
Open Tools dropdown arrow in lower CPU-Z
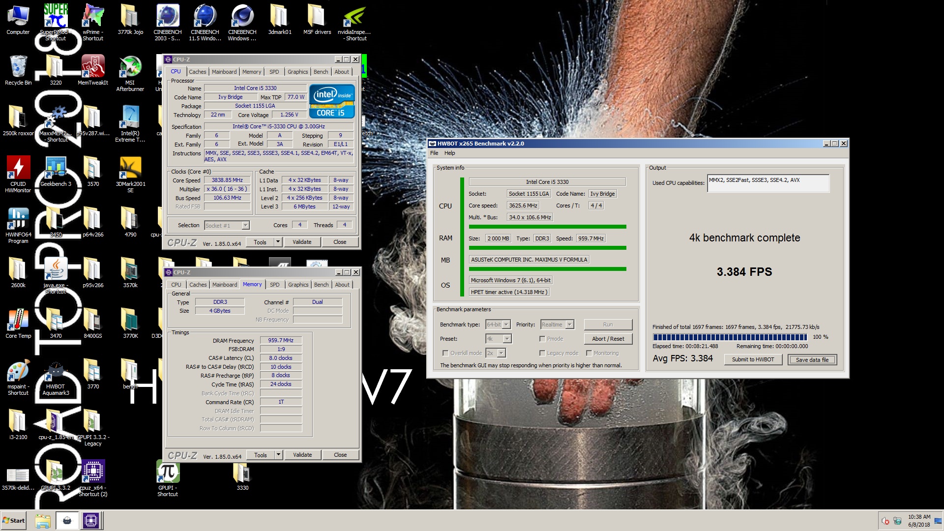point(278,455)
